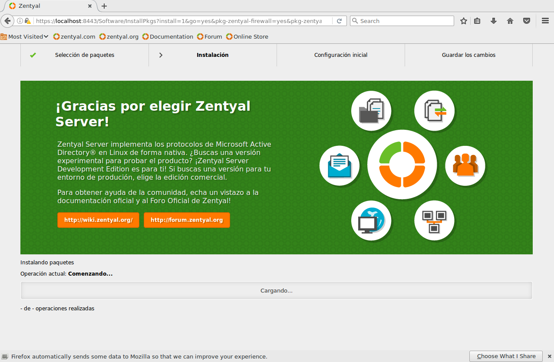Click the central Zentyal logo circle
Screen dimensions: 554x362
pyautogui.click(x=402, y=165)
